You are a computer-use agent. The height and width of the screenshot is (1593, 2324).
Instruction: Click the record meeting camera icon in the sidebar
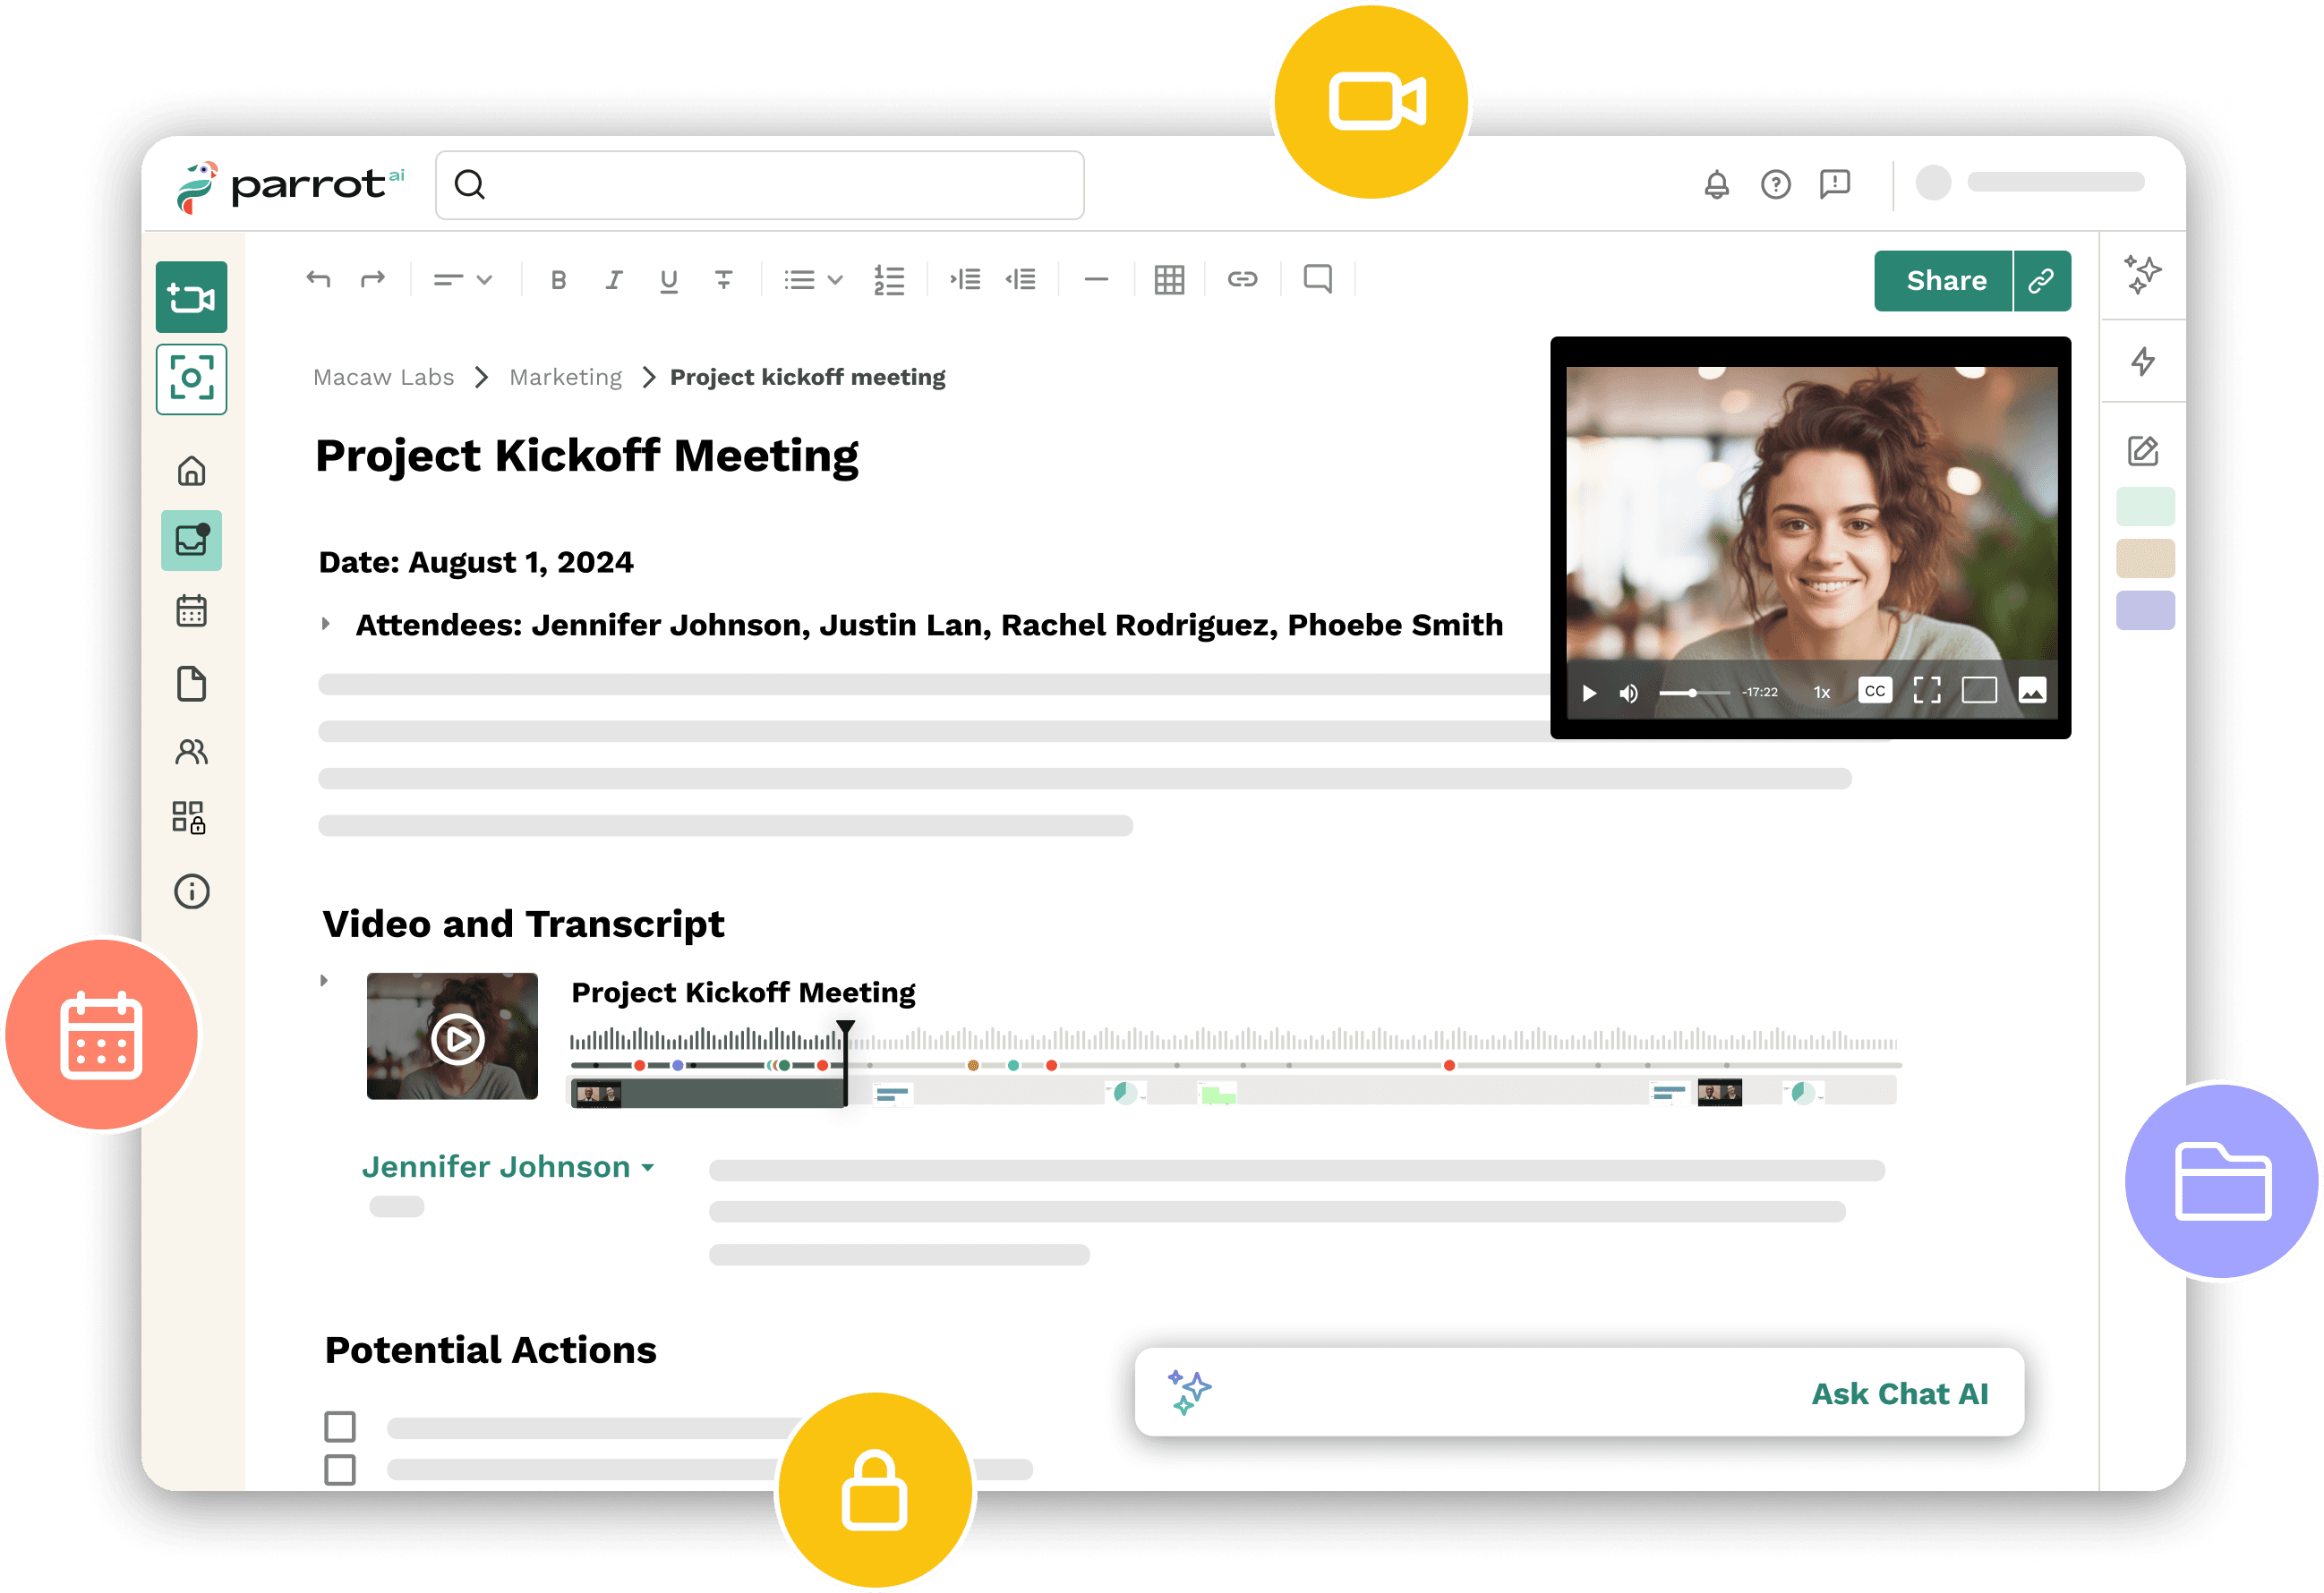click(191, 297)
